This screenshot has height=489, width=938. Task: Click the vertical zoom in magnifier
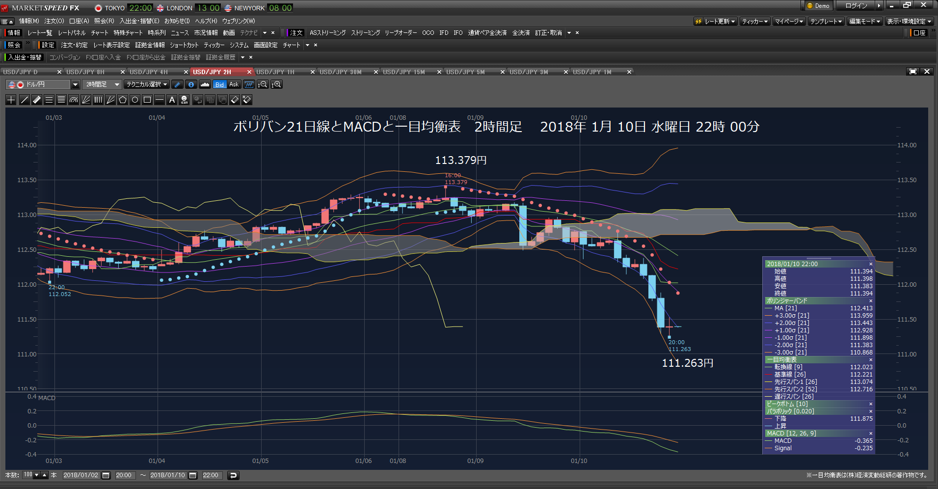277,84
